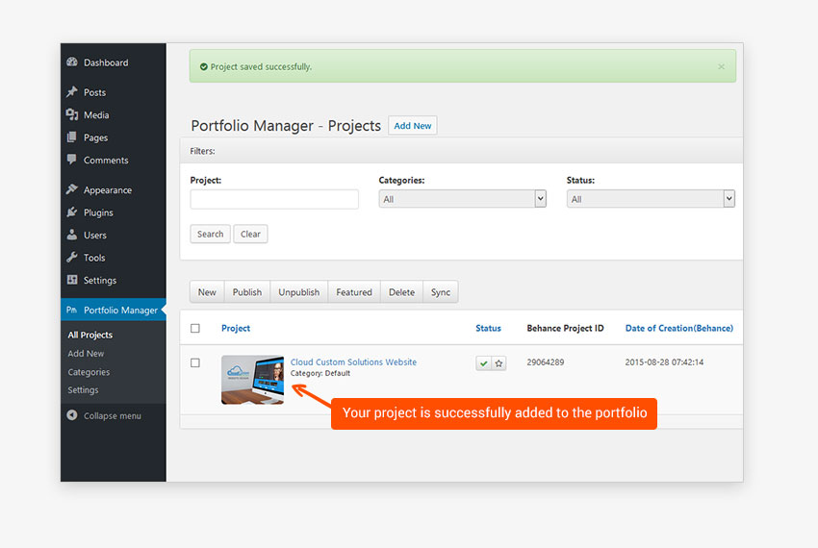Screen dimensions: 818x548
Task: Click the Appearance paintbrush icon
Action: click(x=72, y=190)
